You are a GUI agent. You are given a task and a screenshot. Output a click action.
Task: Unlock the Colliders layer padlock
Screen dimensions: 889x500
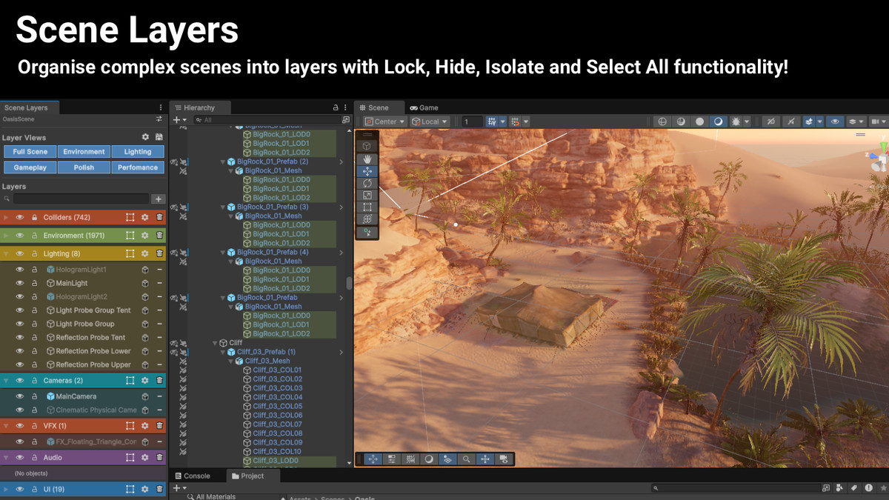pyautogui.click(x=35, y=217)
